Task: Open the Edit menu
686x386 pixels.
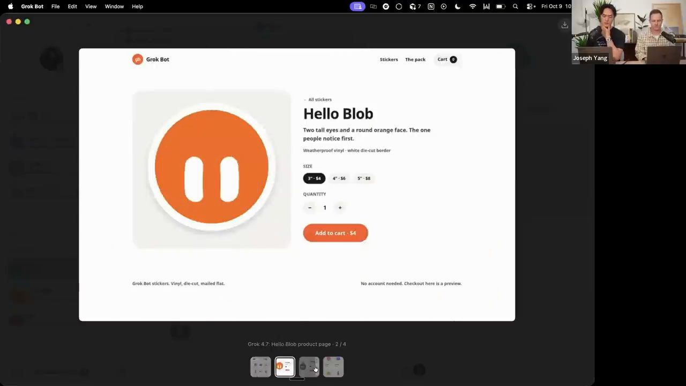Action: coord(72,6)
